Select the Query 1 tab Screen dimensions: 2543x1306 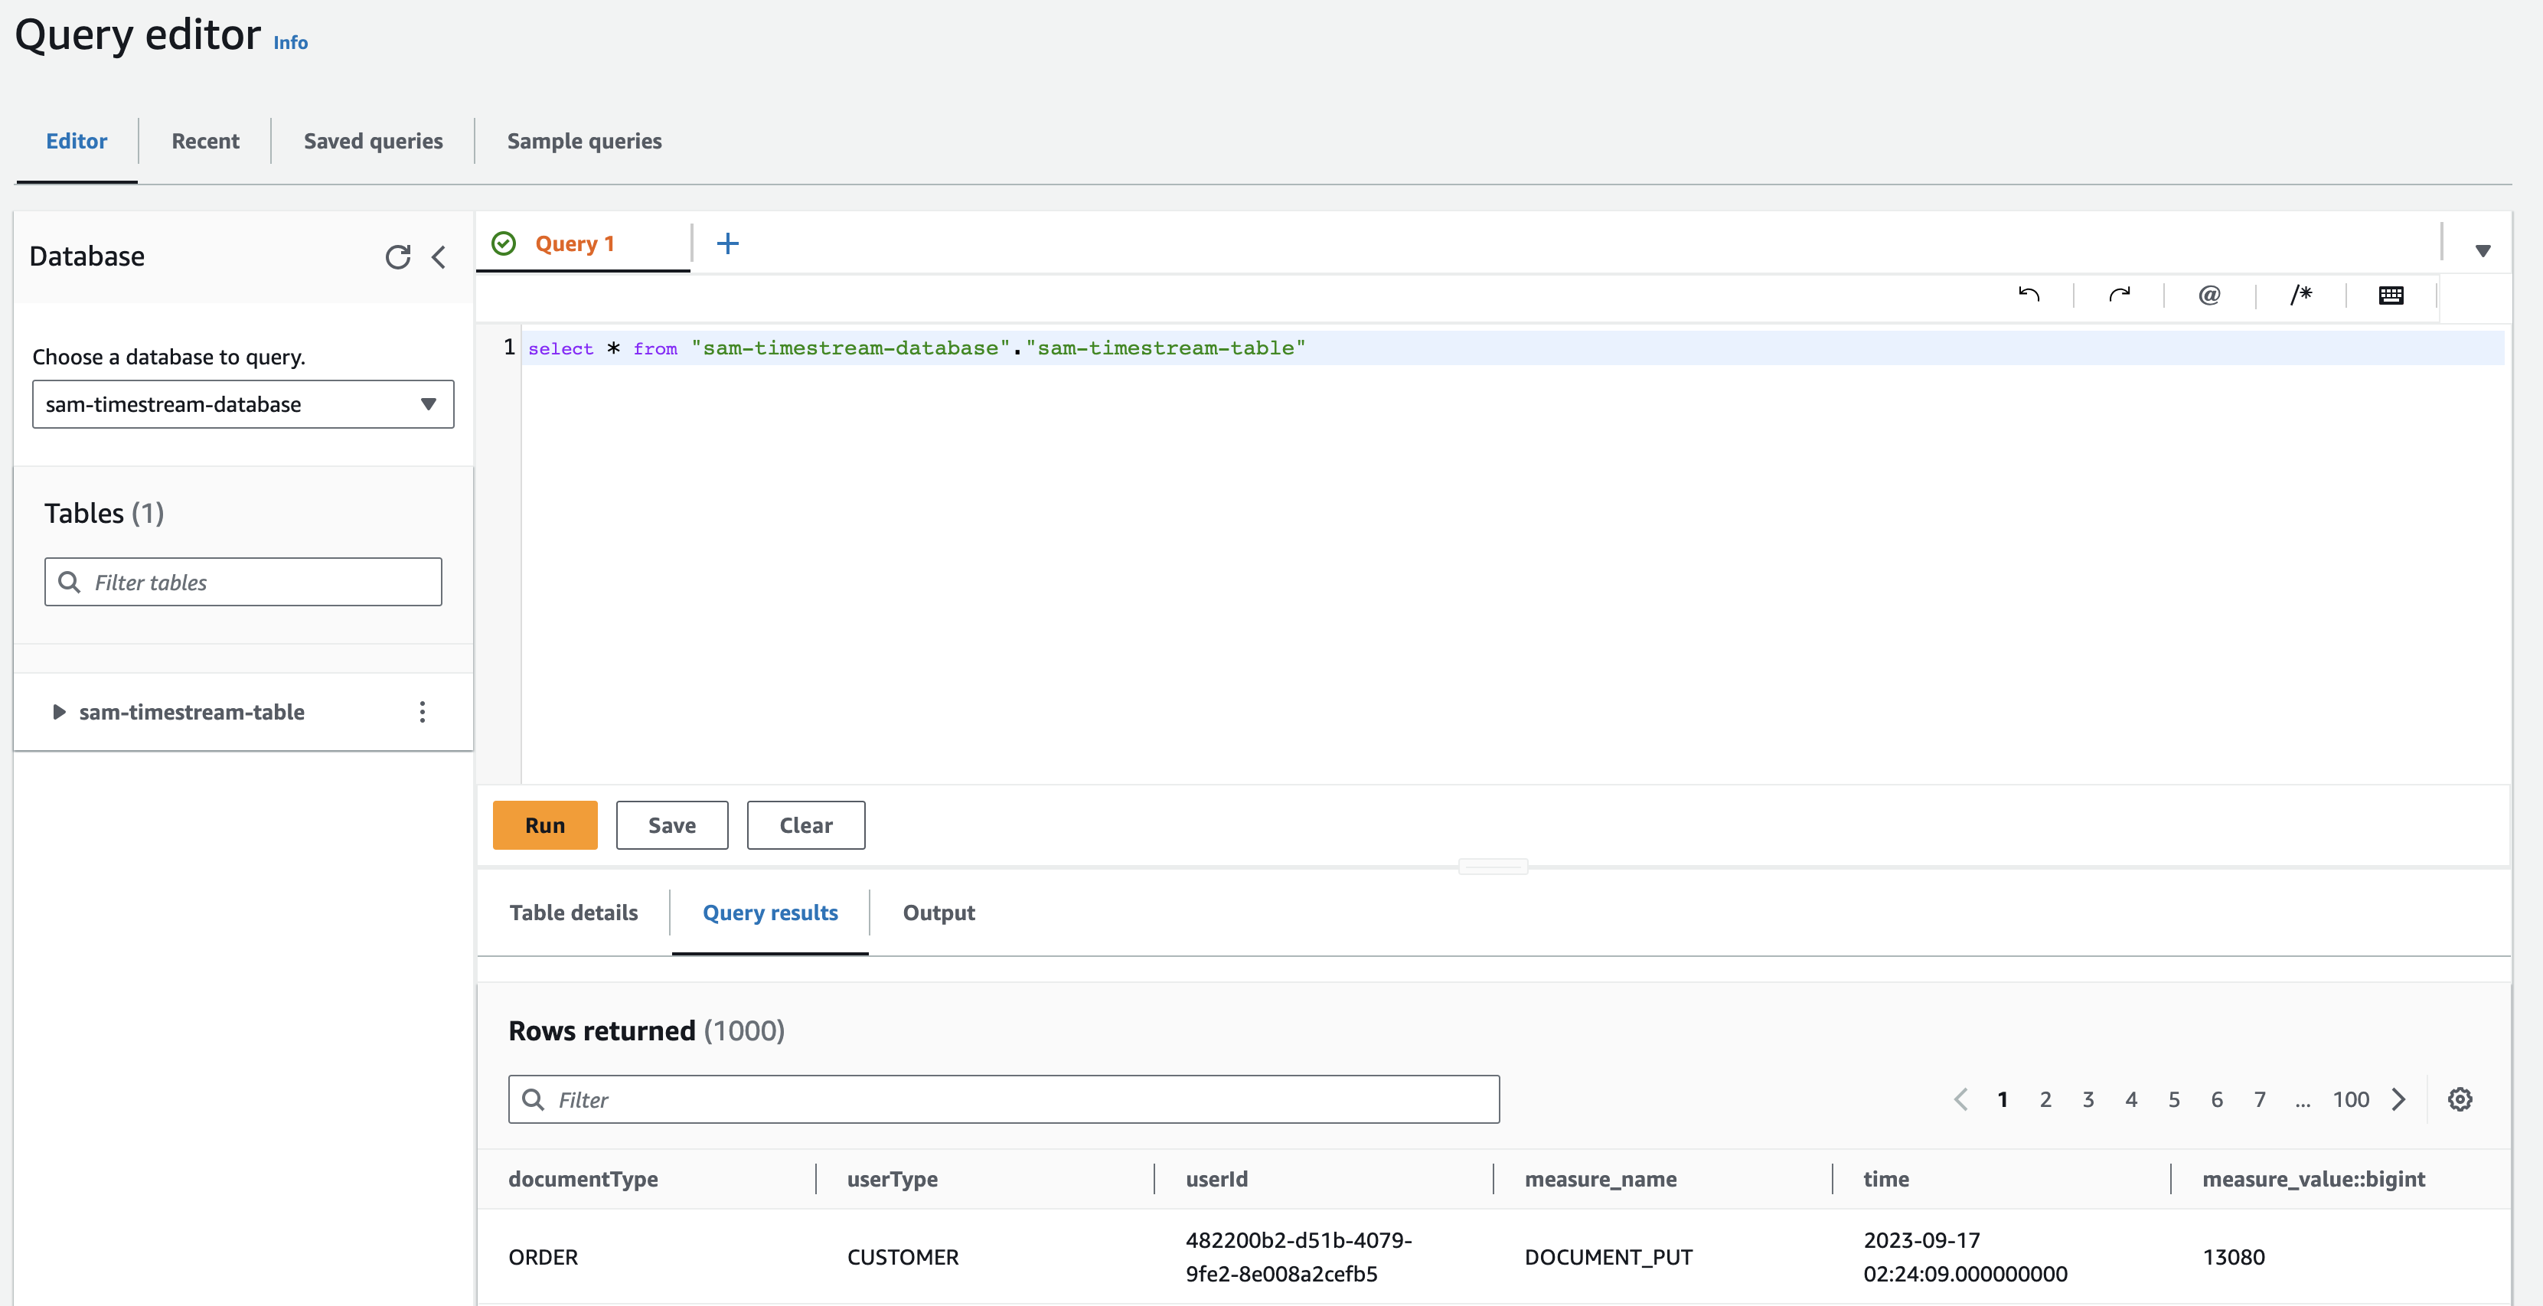tap(575, 244)
